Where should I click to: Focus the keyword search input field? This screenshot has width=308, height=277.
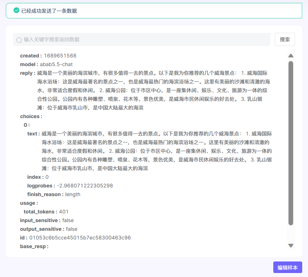(x=145, y=39)
